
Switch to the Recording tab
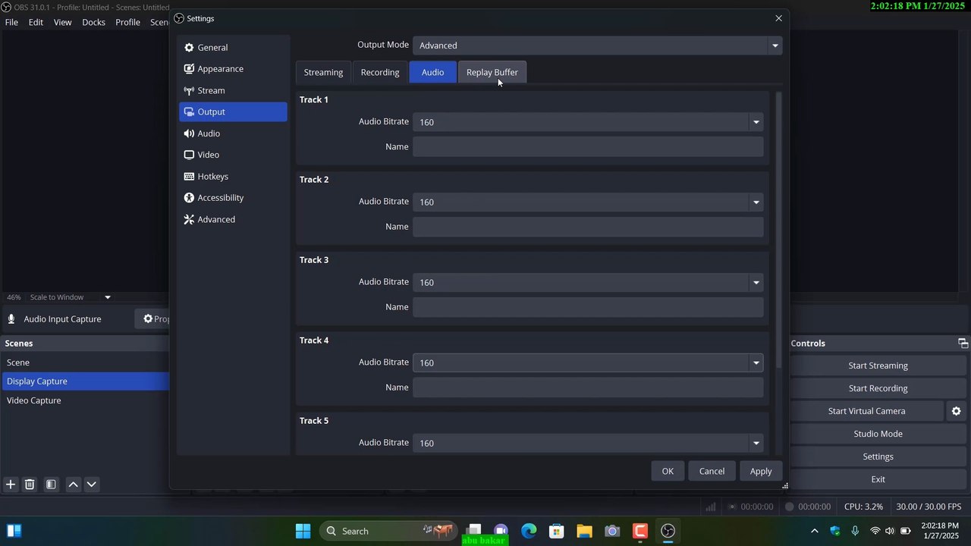click(x=380, y=72)
